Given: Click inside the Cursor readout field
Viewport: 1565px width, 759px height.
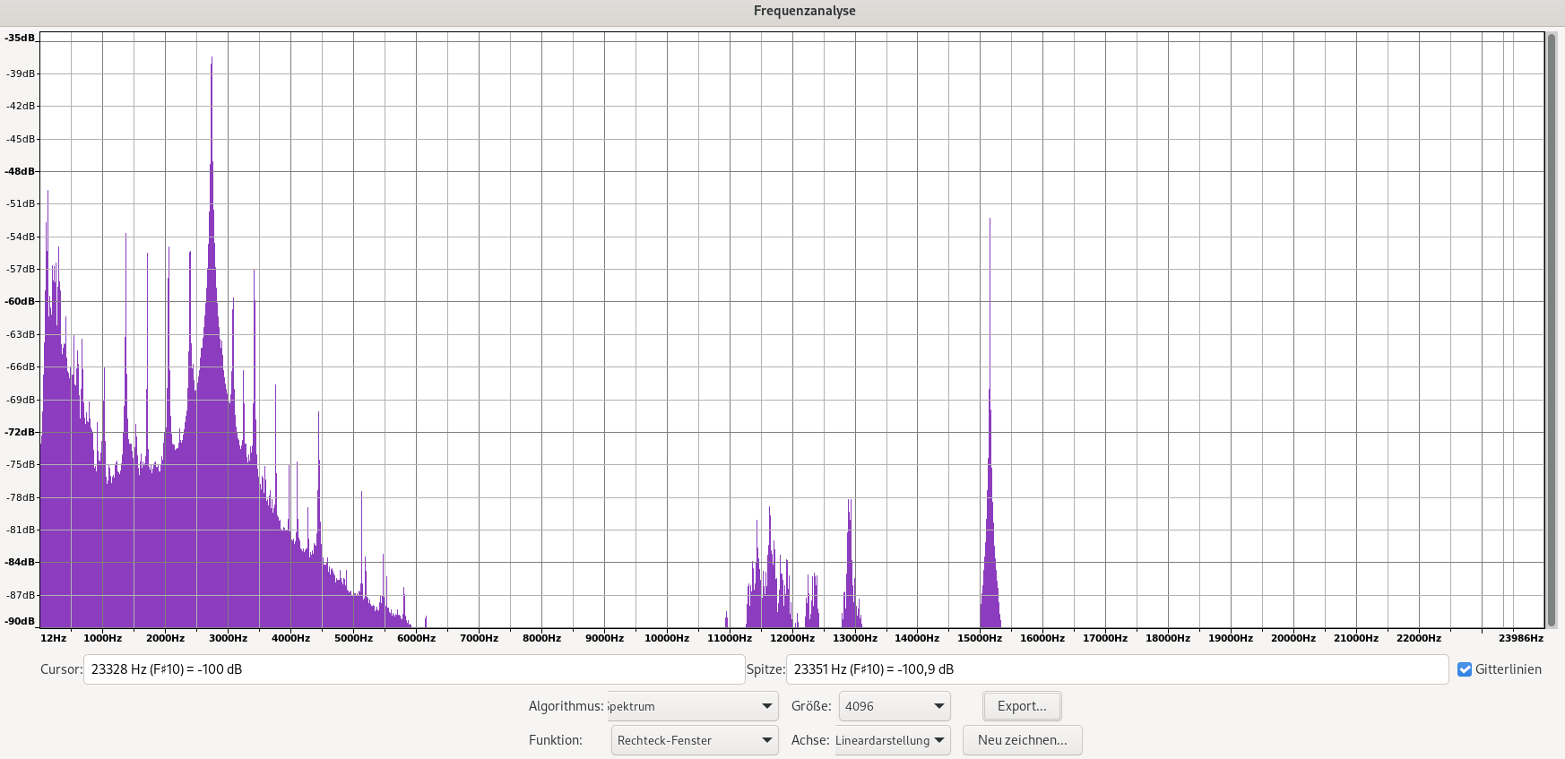Looking at the screenshot, I should 413,669.
